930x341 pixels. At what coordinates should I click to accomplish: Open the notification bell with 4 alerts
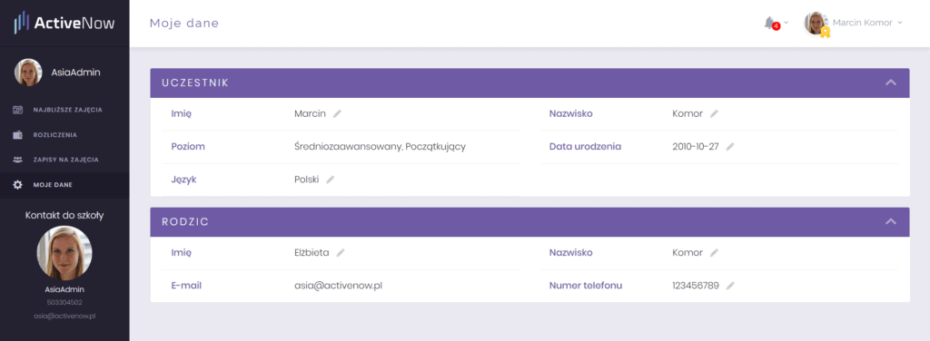772,24
